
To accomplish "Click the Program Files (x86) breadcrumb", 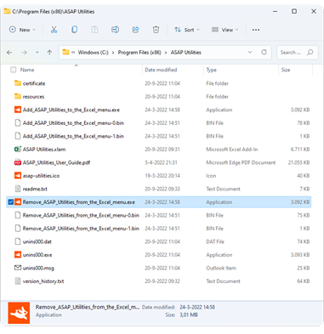I will (x=139, y=53).
